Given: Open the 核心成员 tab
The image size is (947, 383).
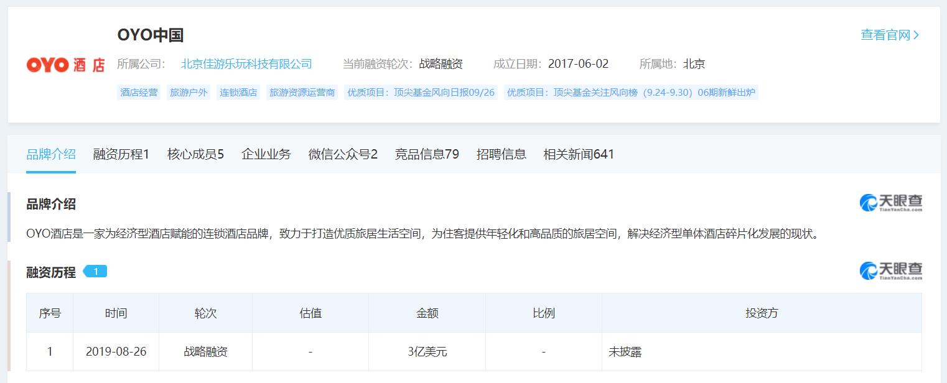Looking at the screenshot, I should pos(195,154).
